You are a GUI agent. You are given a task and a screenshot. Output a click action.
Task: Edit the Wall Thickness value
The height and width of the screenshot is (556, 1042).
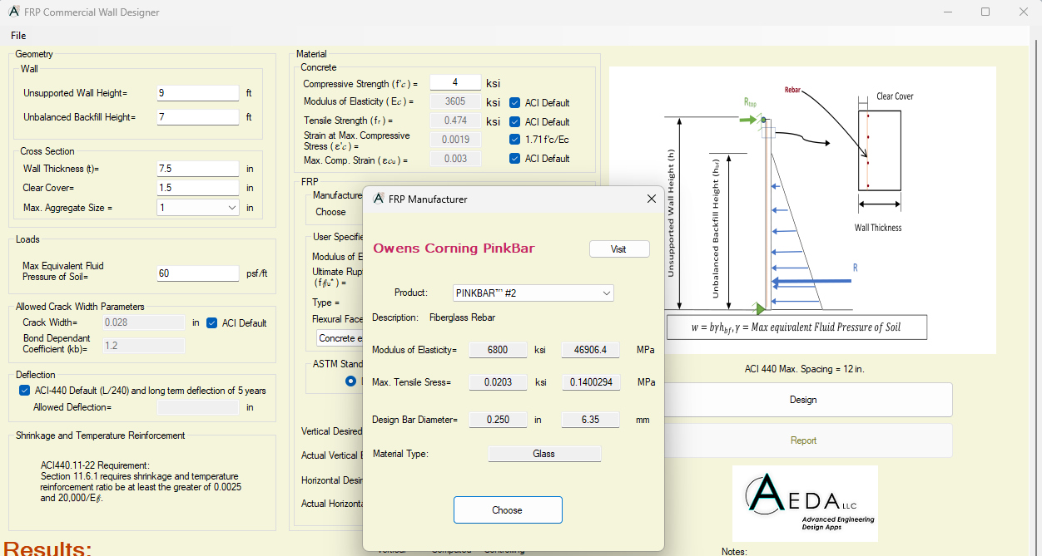[x=198, y=169]
